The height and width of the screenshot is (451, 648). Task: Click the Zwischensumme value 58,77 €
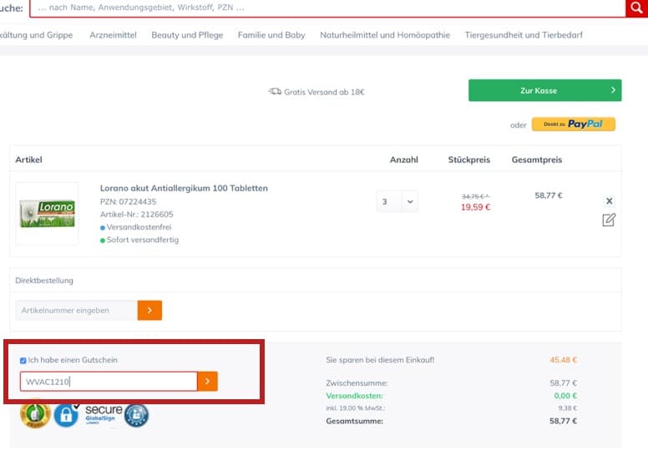tap(563, 383)
